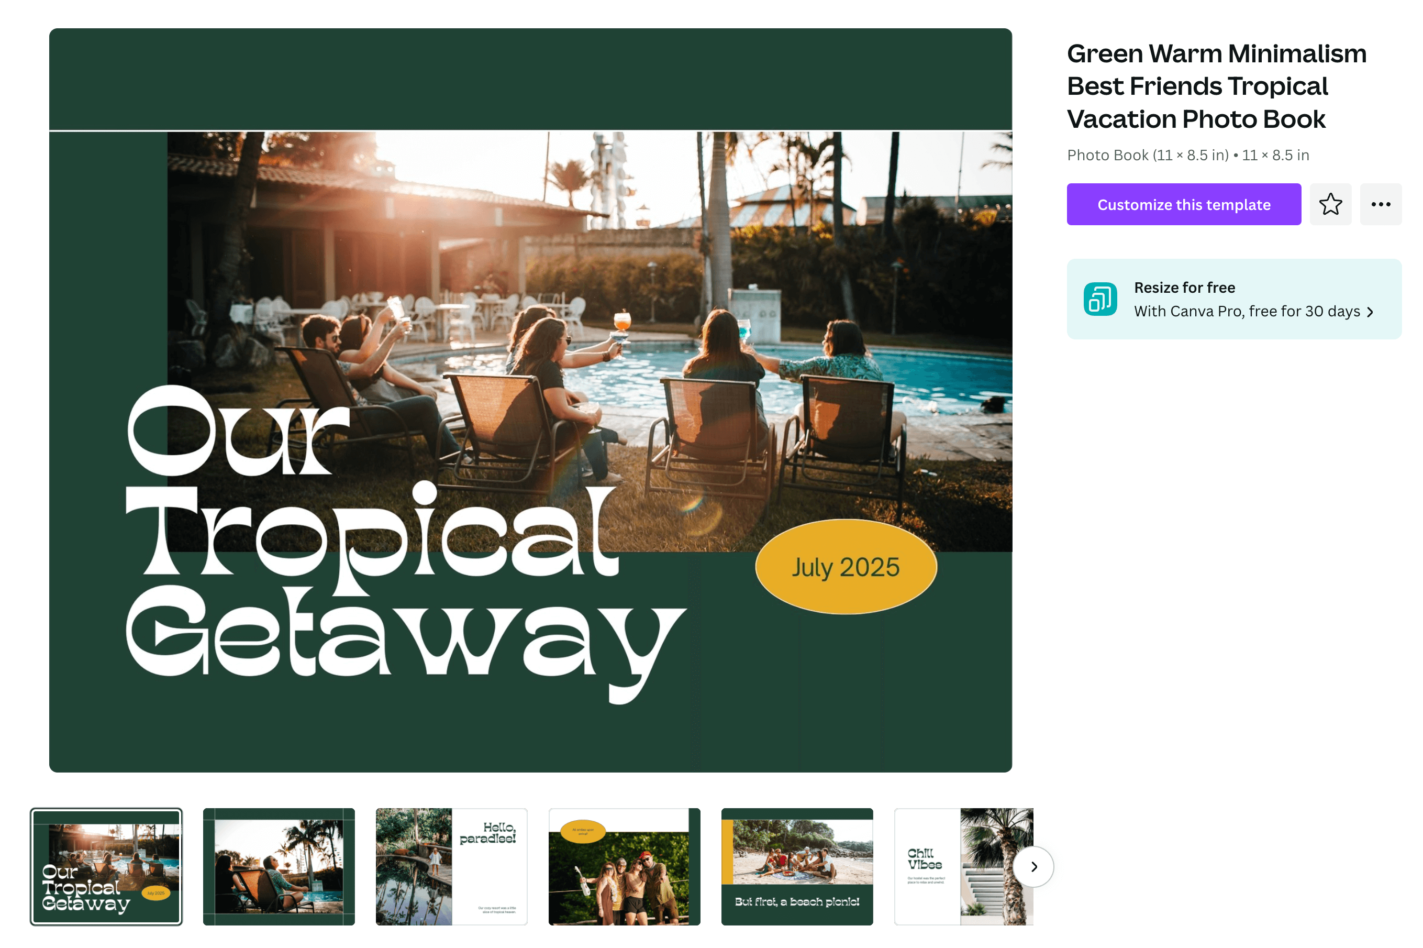Click the large cover preview image
The image size is (1423, 948).
click(x=530, y=400)
